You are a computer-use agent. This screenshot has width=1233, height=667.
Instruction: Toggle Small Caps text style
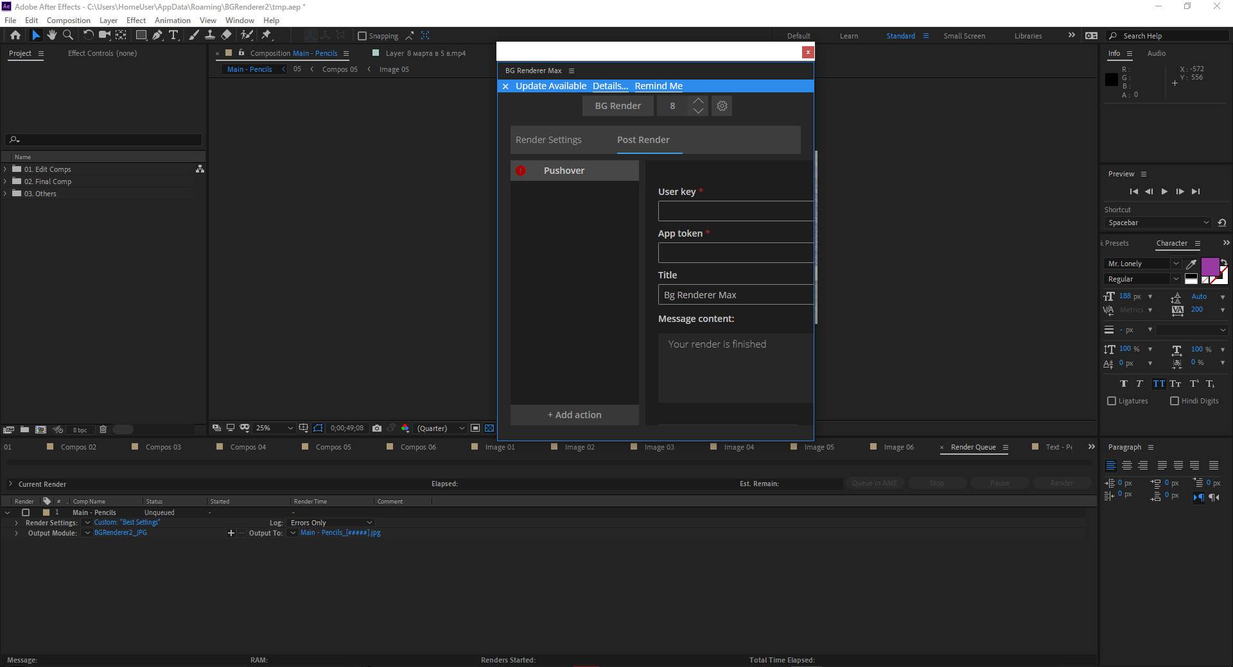1176,384
